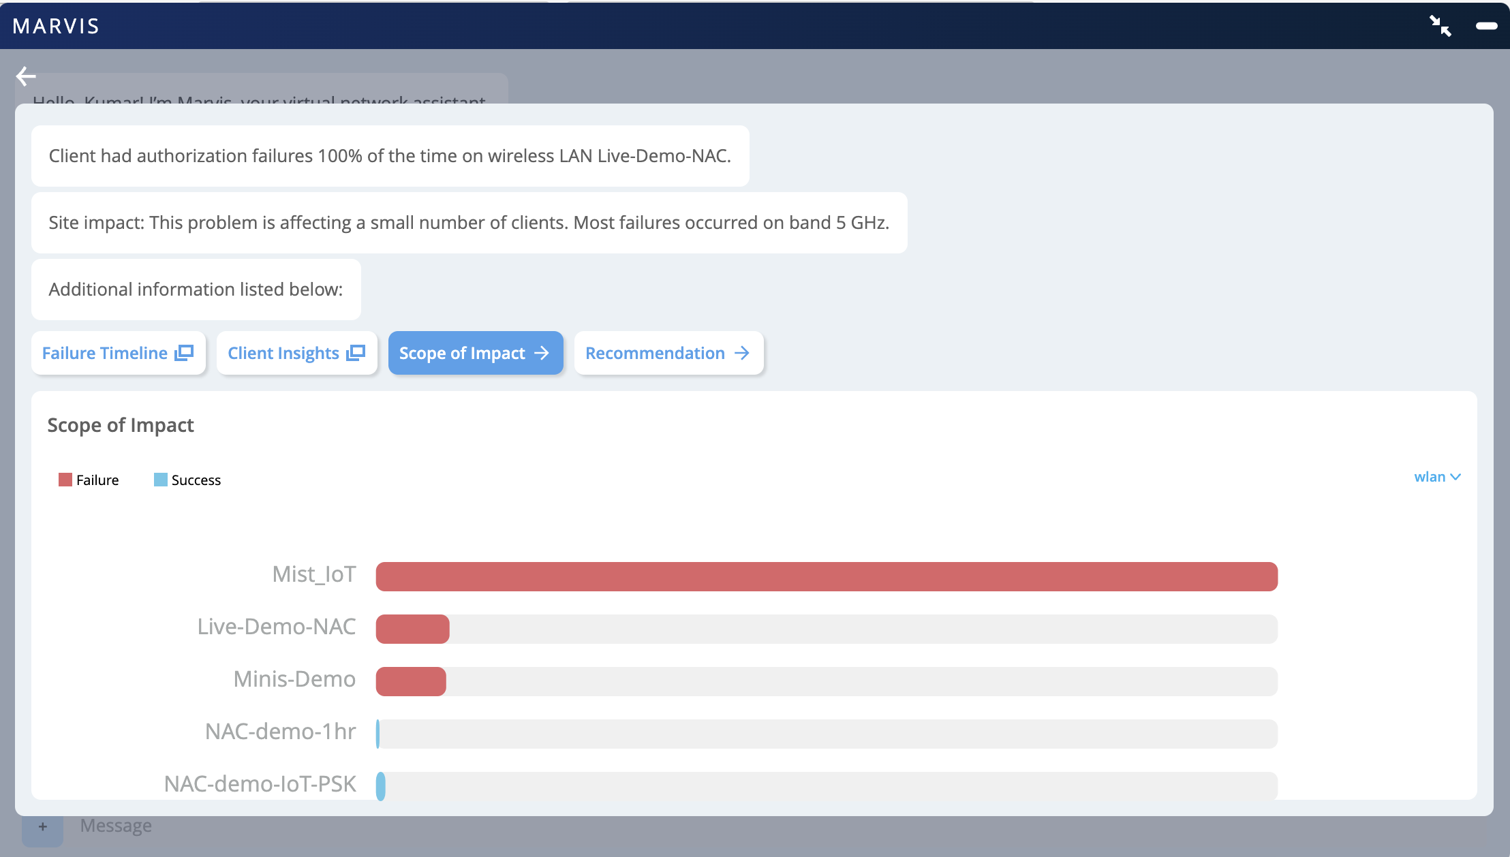Switch to the Recommendation tab
Image resolution: width=1510 pixels, height=857 pixels.
tap(655, 353)
